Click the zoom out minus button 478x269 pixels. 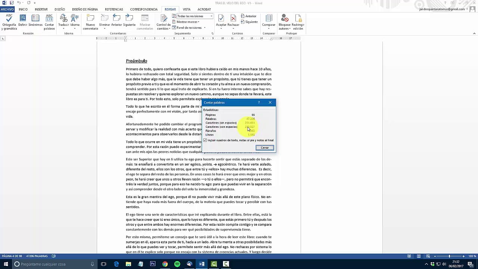(435, 256)
